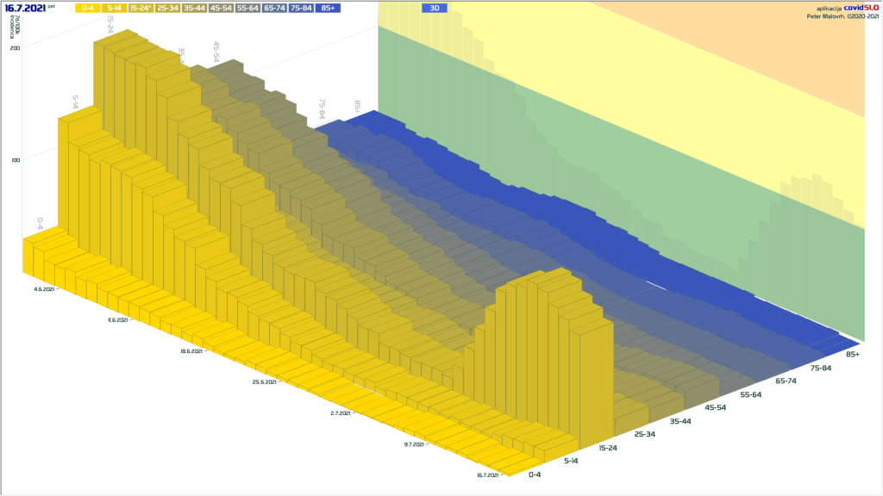The height and width of the screenshot is (496, 883).
Task: Click the 85+ label on the right axis
Action: [852, 354]
